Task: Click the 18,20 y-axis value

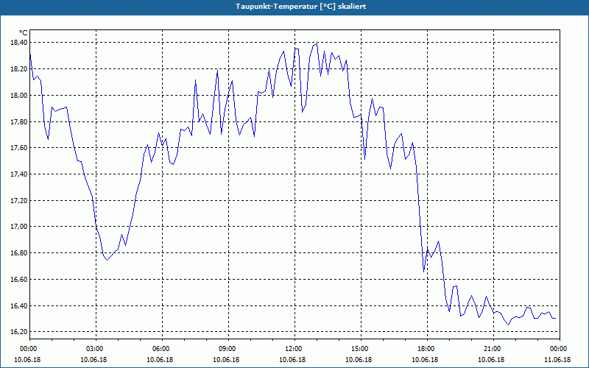Action: coord(19,68)
